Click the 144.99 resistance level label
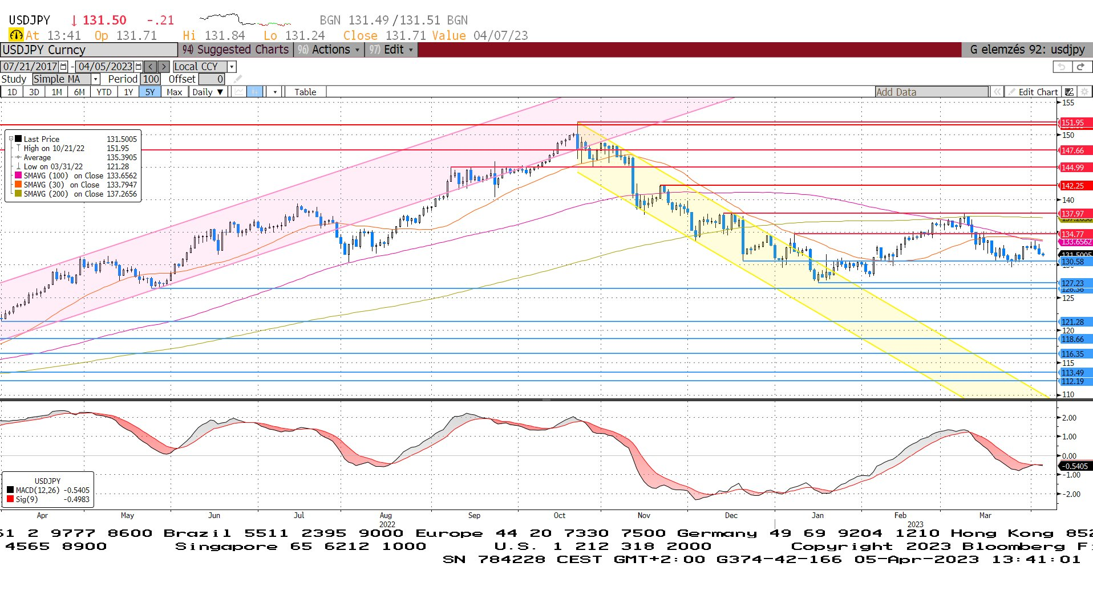1093x591 pixels. coord(1075,168)
